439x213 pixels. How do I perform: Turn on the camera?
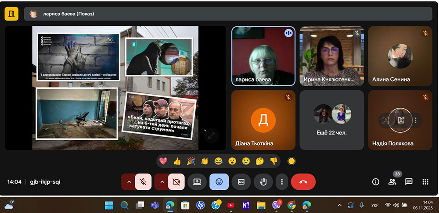click(176, 181)
